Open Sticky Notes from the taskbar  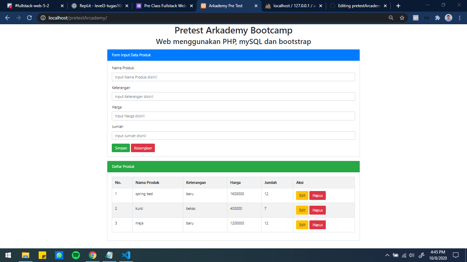[x=42, y=255]
